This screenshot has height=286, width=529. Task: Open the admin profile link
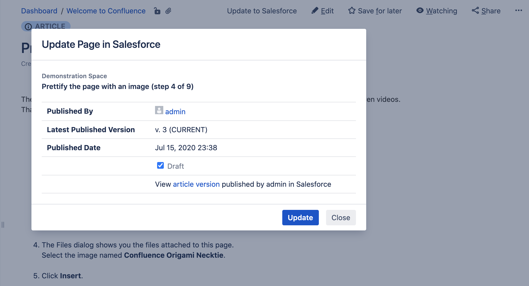(x=175, y=112)
